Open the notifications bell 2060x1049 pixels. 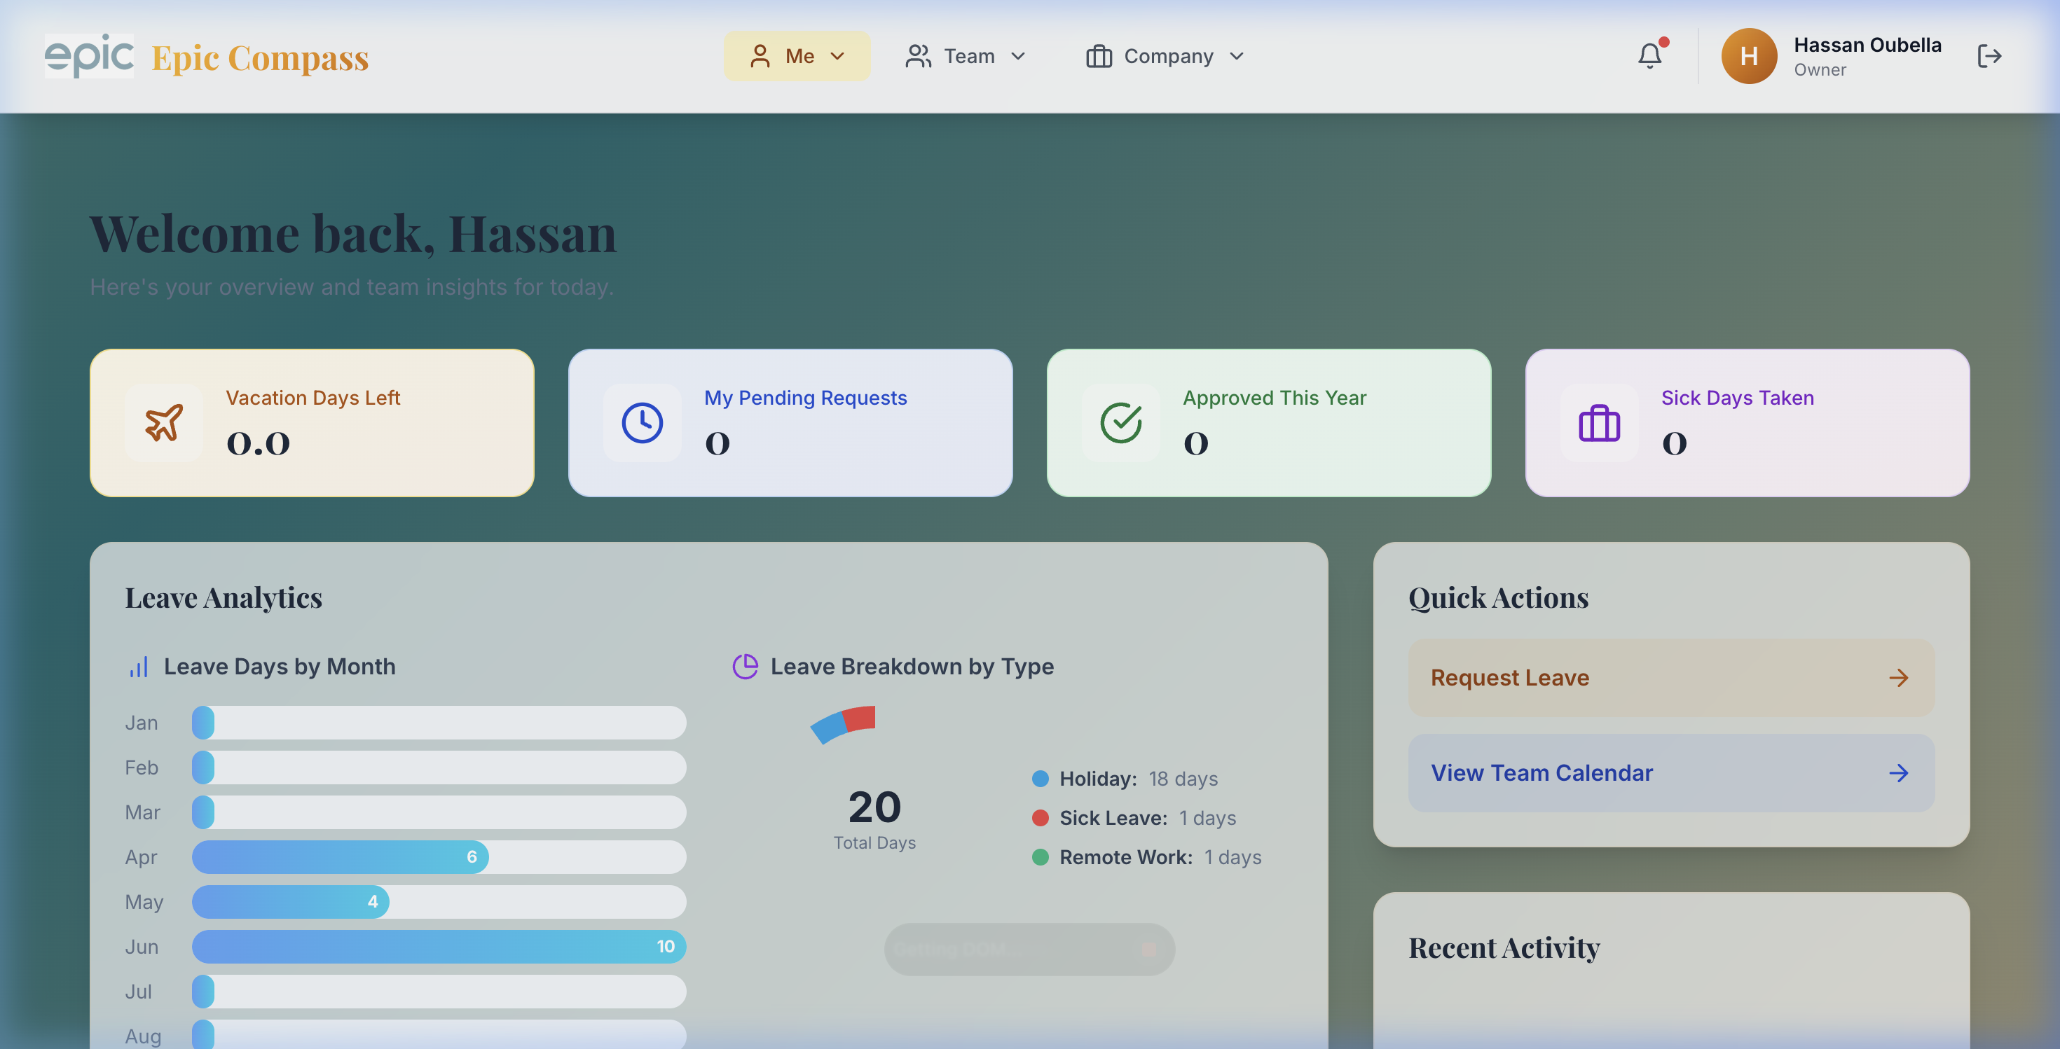coord(1650,56)
